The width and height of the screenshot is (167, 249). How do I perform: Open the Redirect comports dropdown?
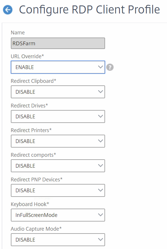(58, 166)
